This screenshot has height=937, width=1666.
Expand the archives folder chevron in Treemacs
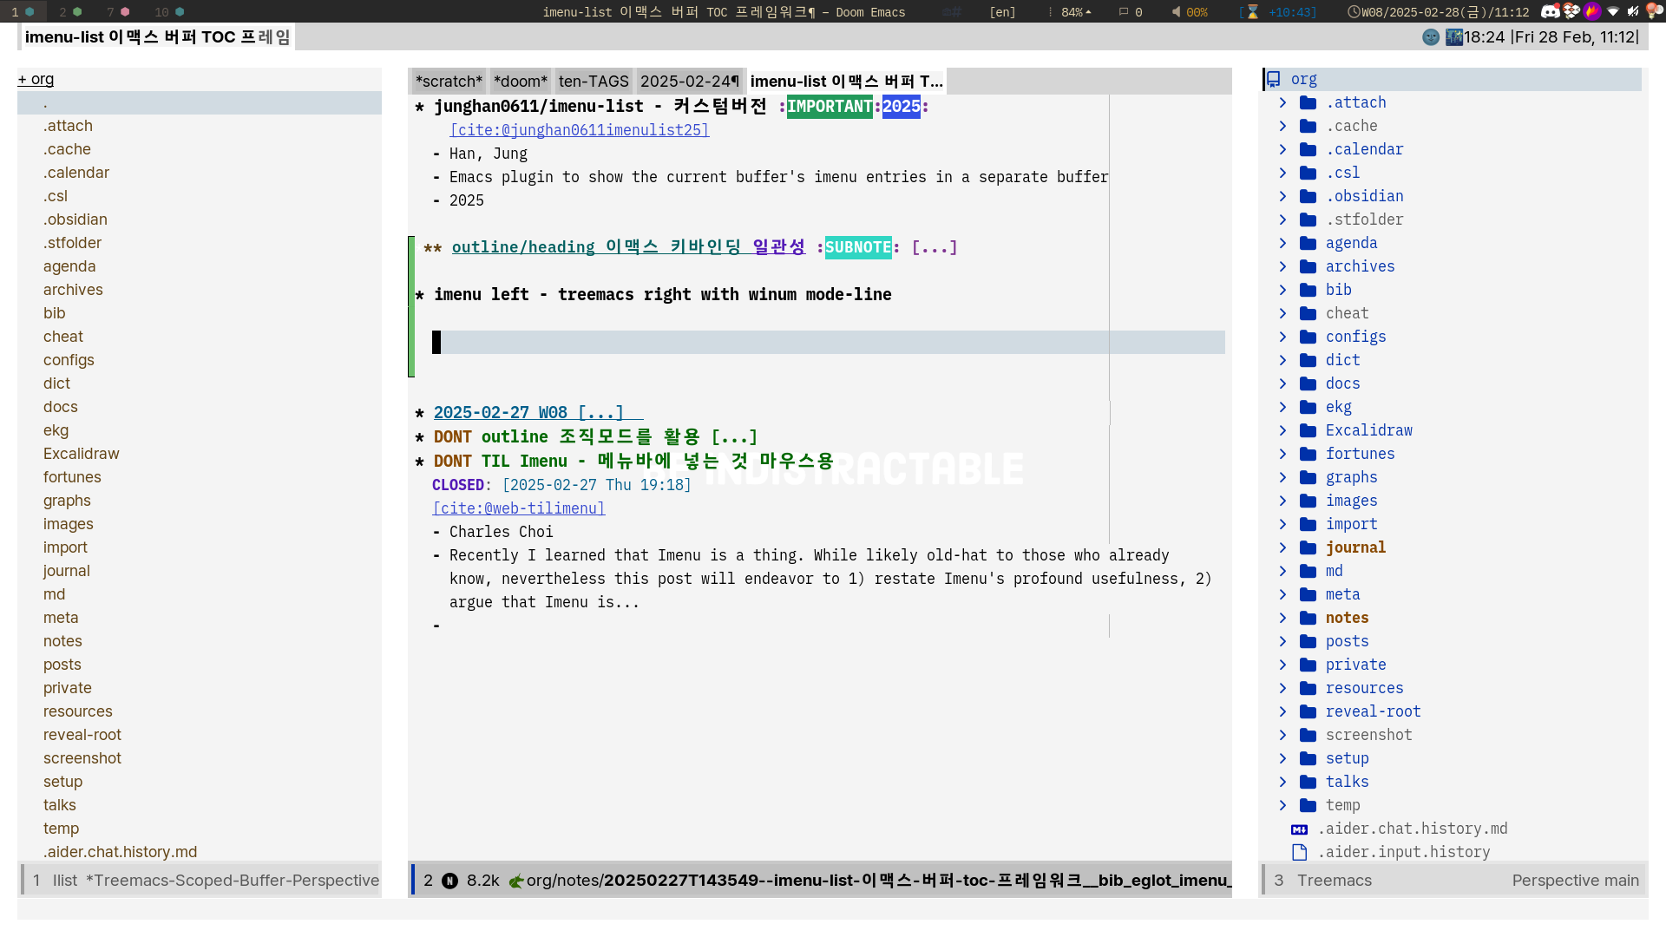tap(1282, 266)
